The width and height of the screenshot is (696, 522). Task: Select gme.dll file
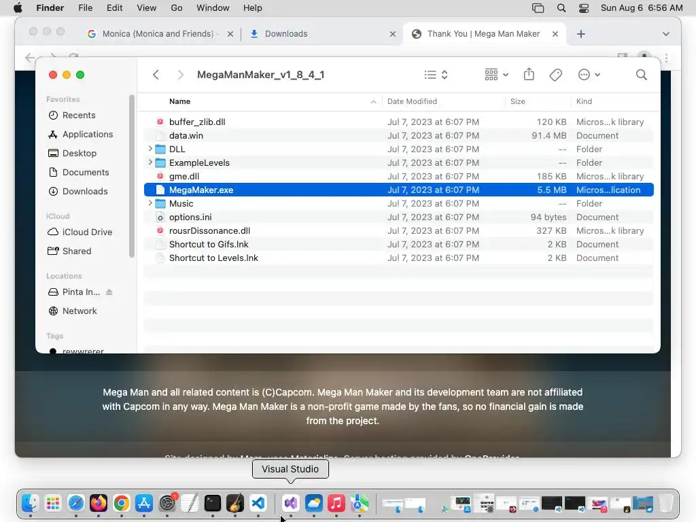click(398, 176)
